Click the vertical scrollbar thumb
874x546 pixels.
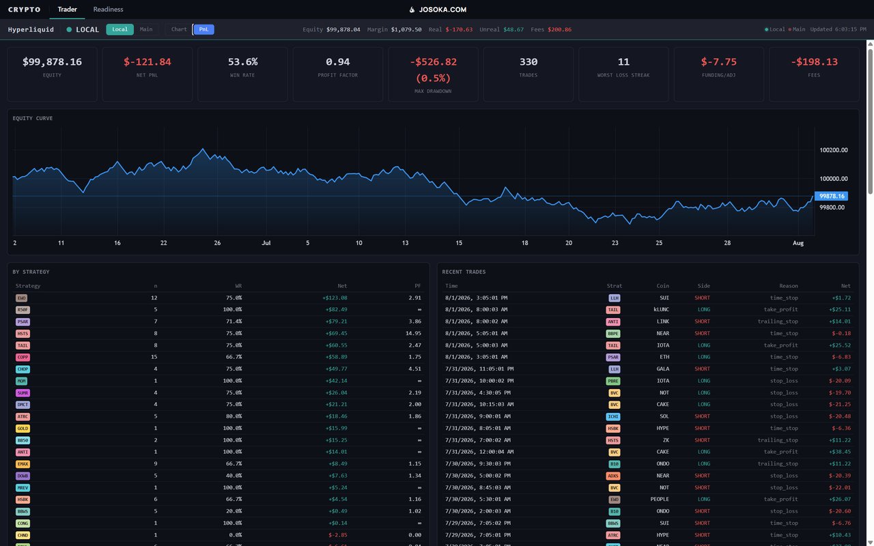tap(870, 121)
